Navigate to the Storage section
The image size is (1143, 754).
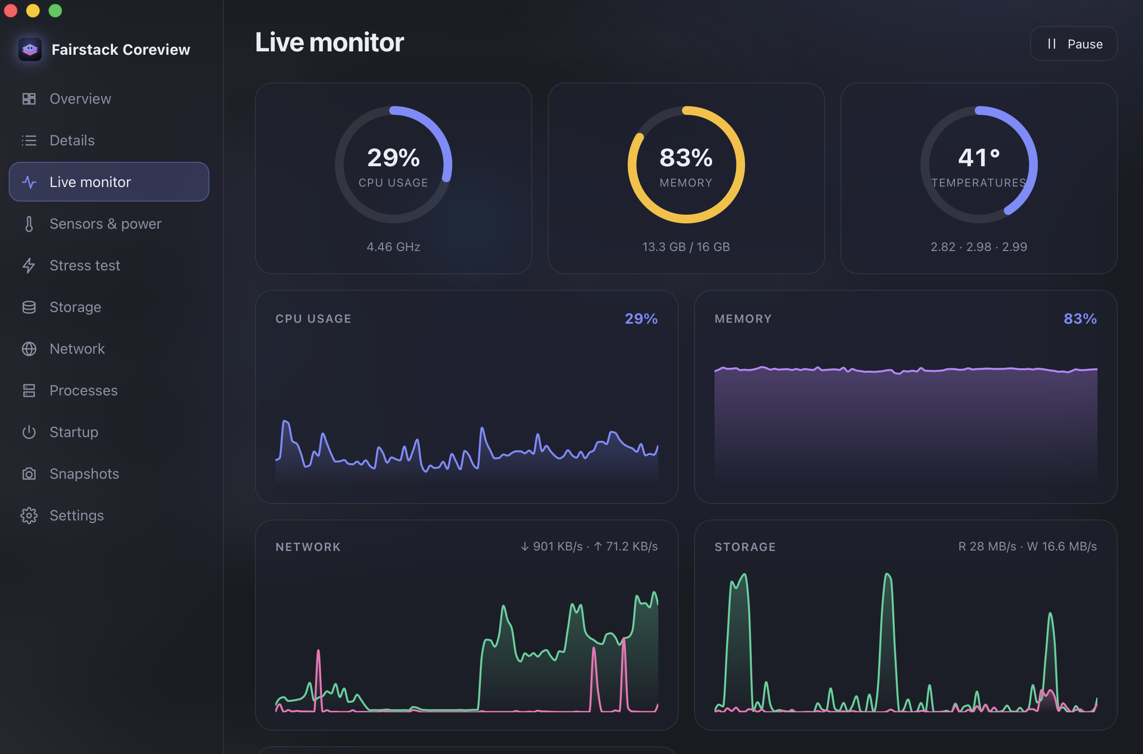pos(109,307)
